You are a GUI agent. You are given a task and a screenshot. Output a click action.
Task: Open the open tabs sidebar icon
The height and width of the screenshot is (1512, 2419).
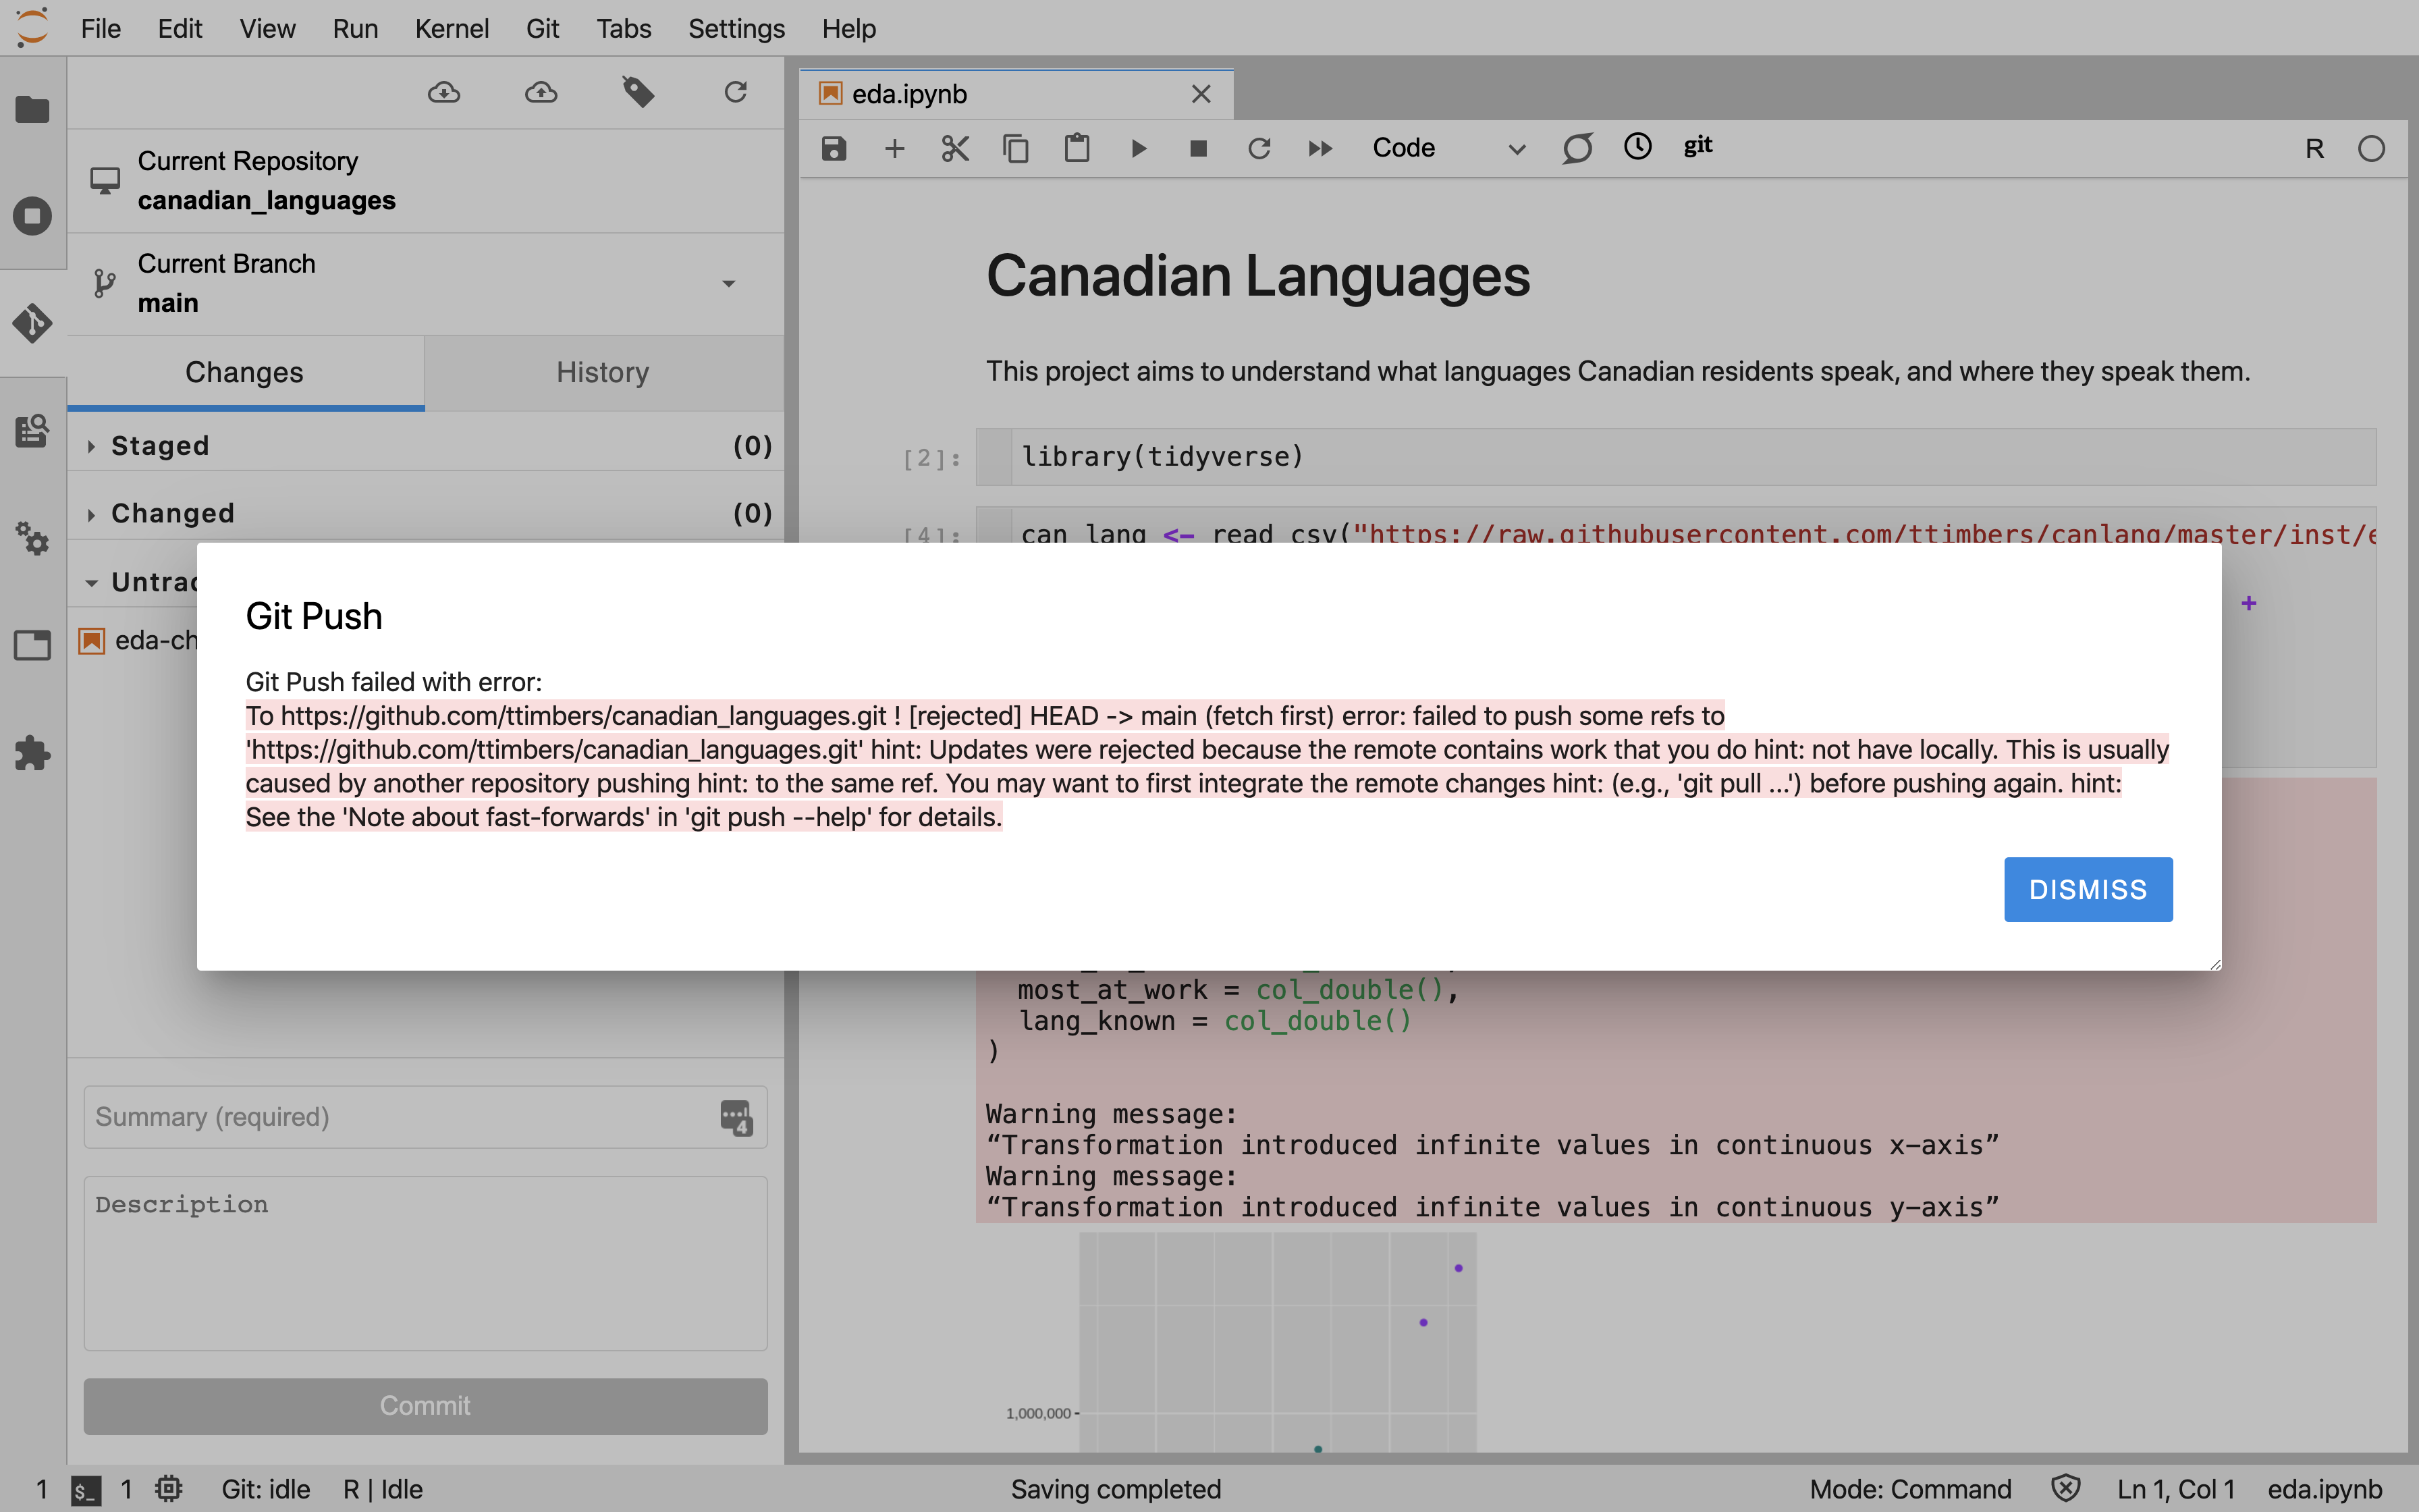click(x=32, y=645)
